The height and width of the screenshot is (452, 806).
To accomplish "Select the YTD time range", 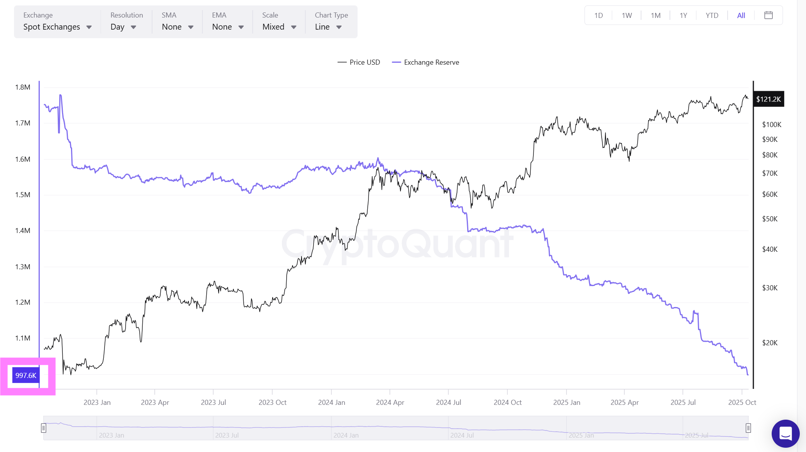I will 712,16.
